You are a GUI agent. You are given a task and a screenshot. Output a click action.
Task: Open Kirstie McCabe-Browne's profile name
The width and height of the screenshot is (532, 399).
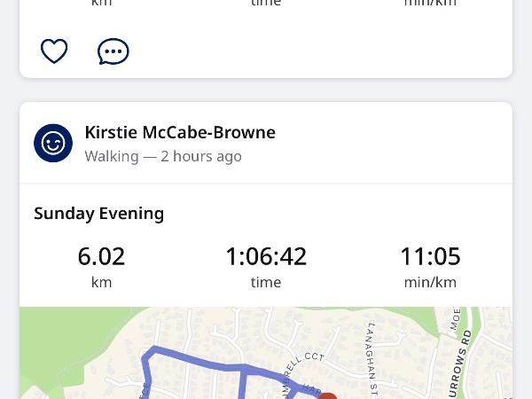[x=180, y=132]
